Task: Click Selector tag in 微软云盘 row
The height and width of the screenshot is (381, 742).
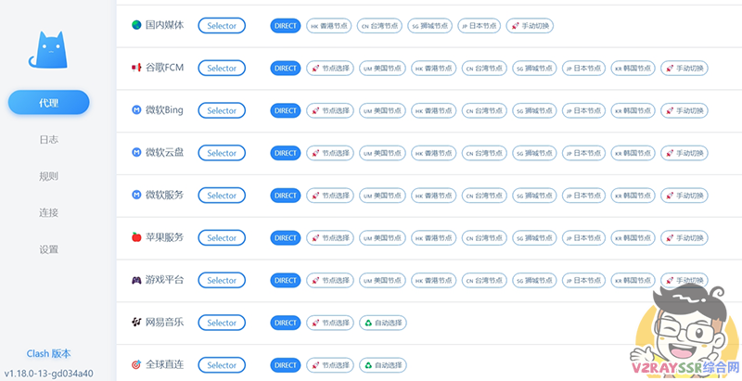Action: [x=222, y=153]
